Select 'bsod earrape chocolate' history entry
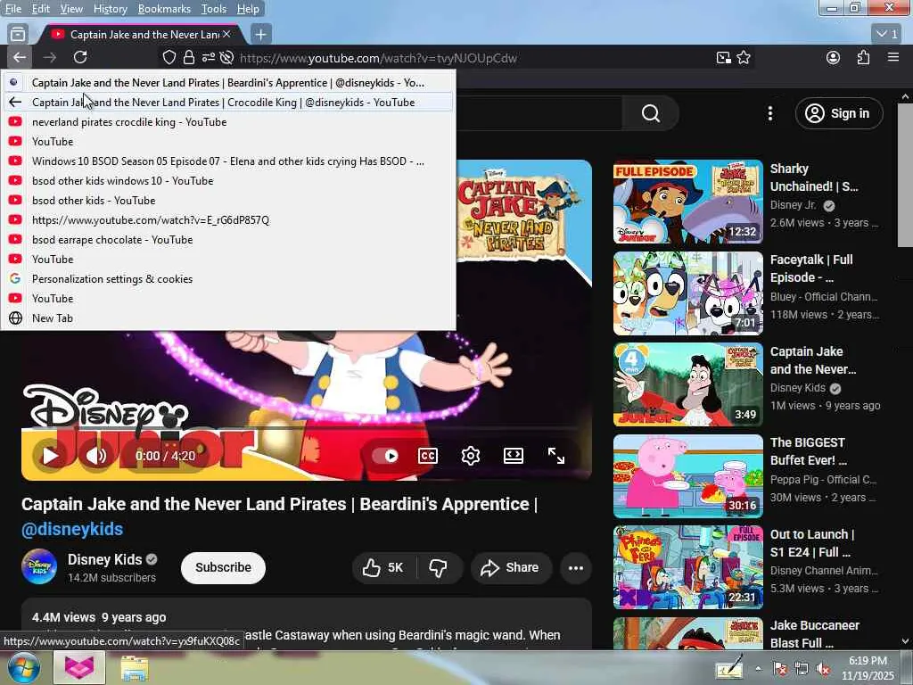The image size is (913, 685). (227, 239)
